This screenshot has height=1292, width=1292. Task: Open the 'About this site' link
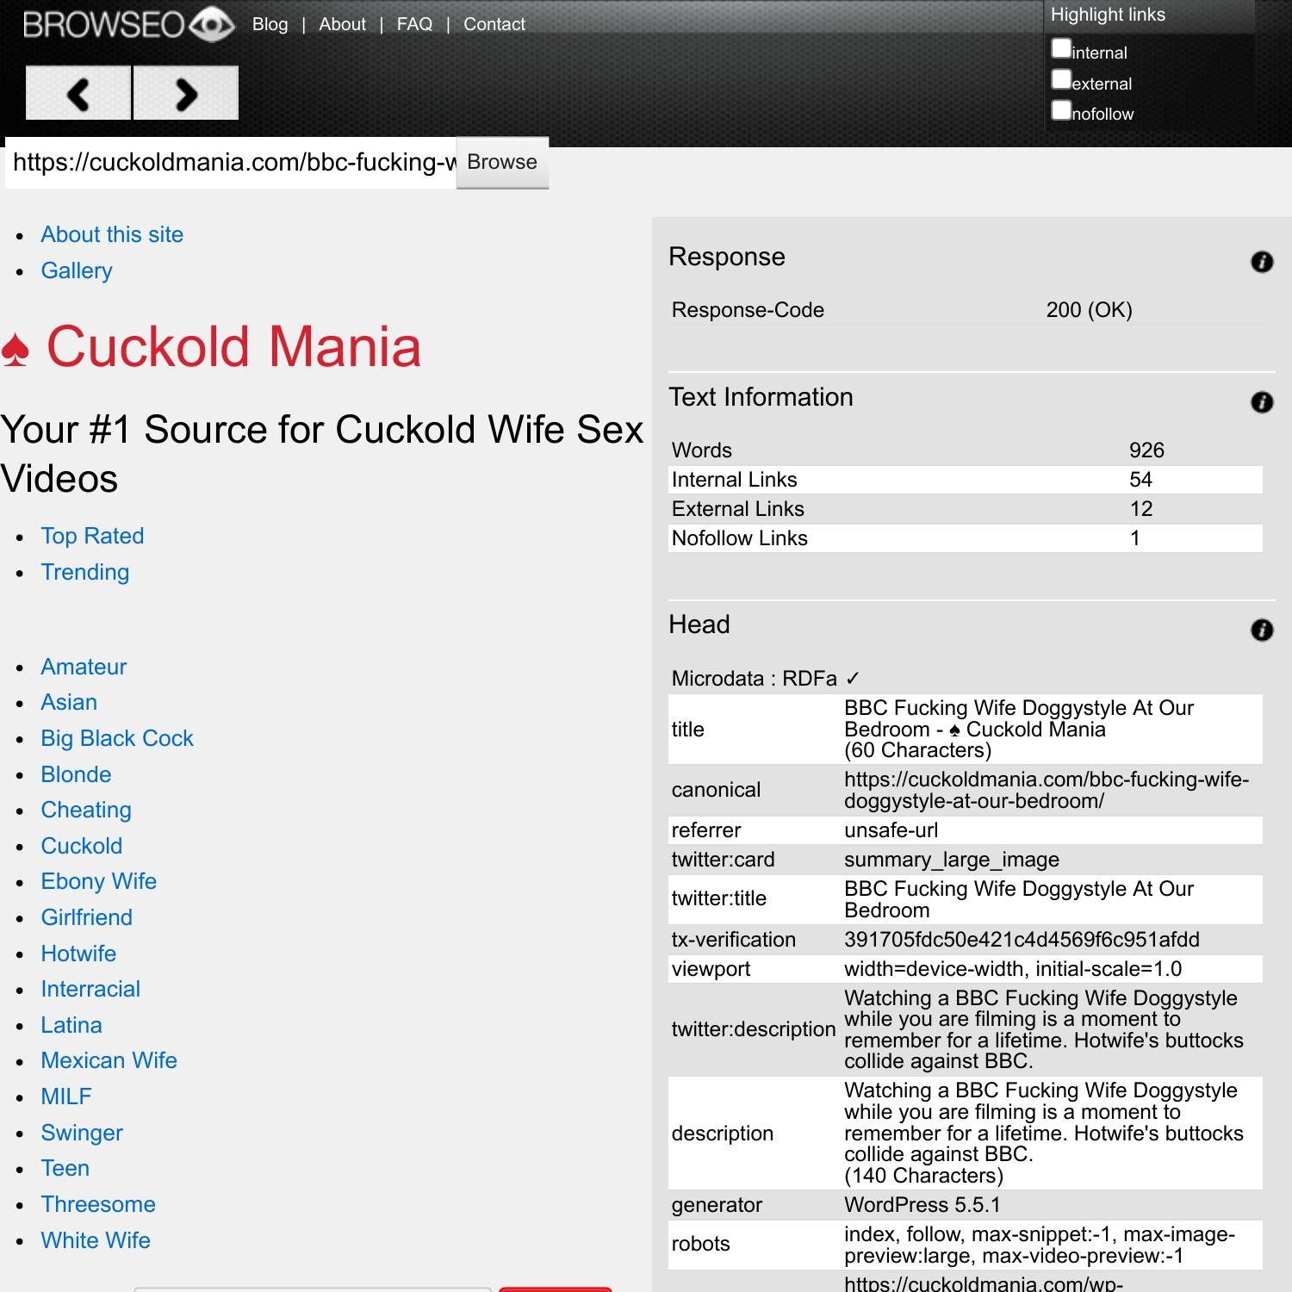[x=112, y=234]
